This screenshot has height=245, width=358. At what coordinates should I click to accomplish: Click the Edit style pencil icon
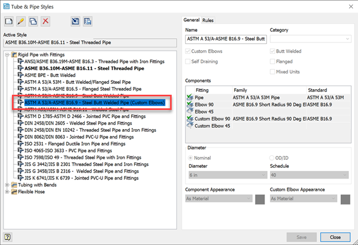pos(21,21)
